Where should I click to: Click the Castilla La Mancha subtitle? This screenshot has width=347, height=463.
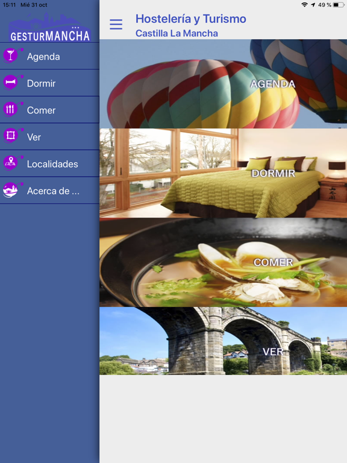[177, 33]
